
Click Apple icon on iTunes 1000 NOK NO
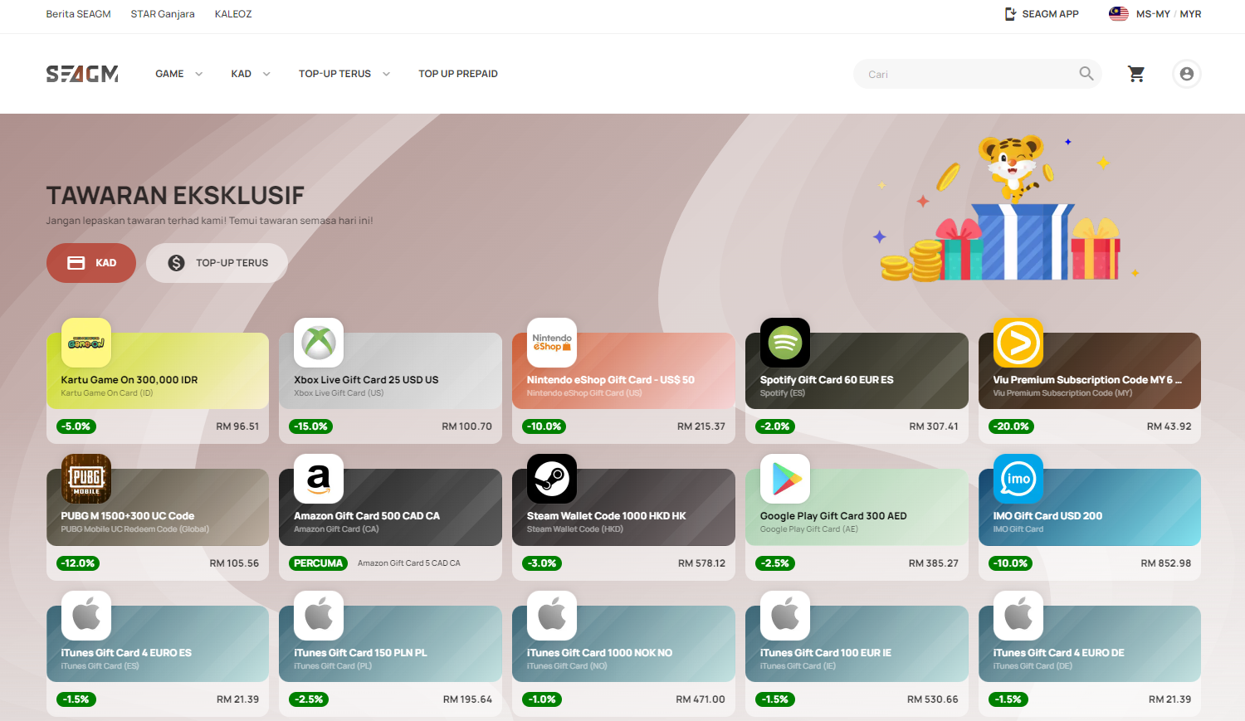click(x=552, y=616)
